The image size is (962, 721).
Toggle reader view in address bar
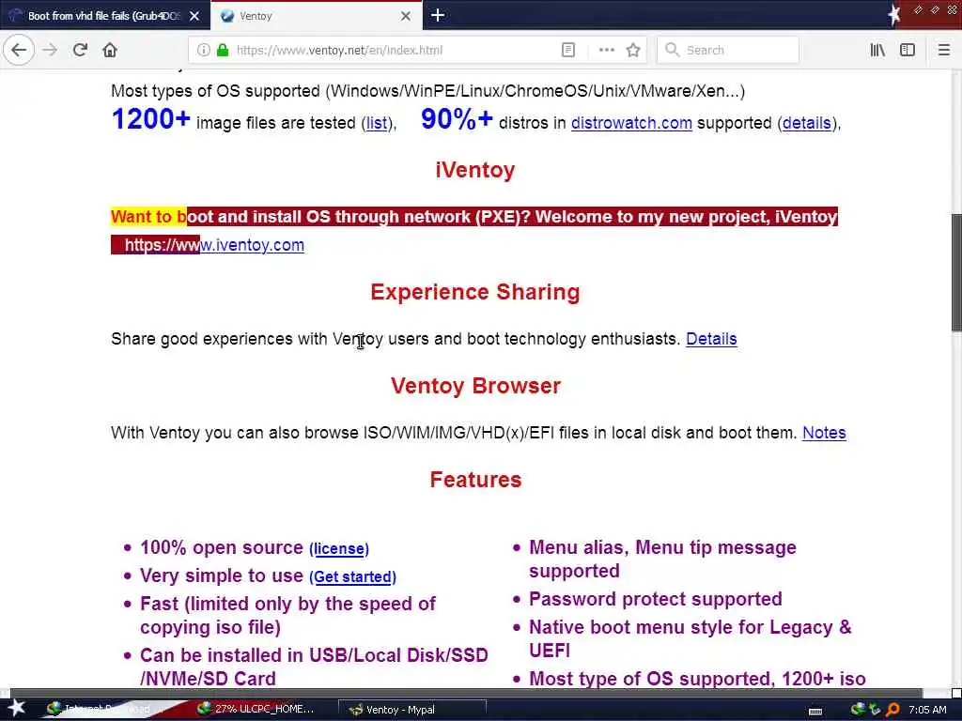click(568, 50)
